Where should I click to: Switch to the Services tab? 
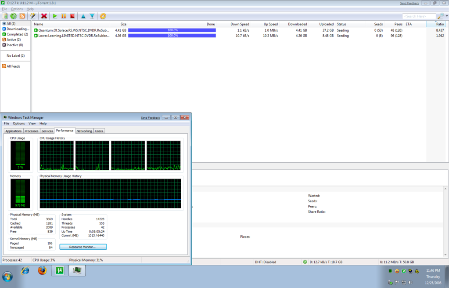[47, 131]
